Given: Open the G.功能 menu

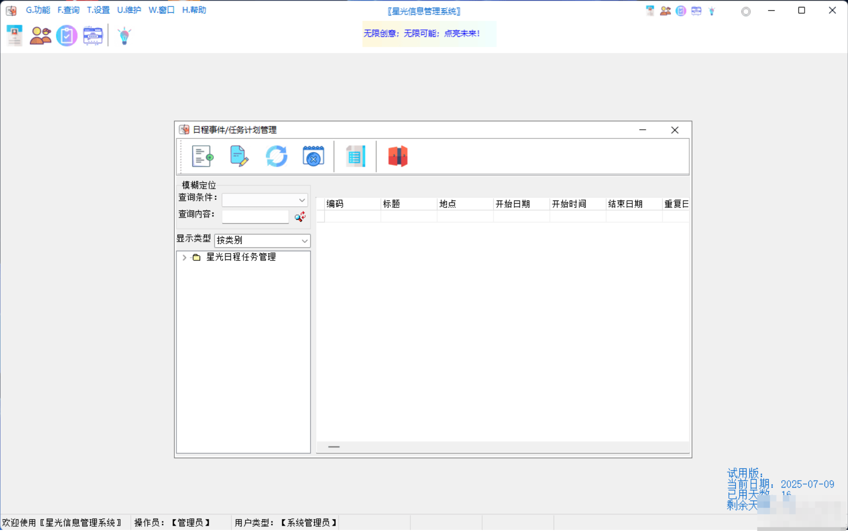Looking at the screenshot, I should click(x=38, y=10).
